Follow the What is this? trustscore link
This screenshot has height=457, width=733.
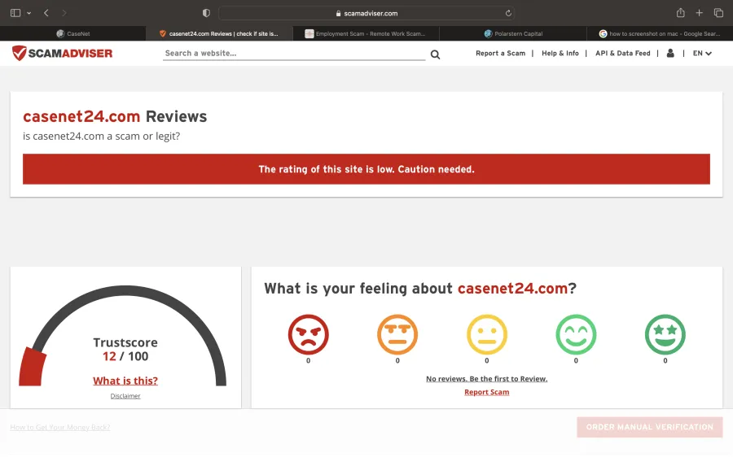tap(125, 381)
